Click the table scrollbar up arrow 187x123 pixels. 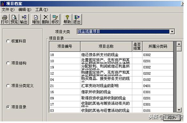[x=179, y=44]
